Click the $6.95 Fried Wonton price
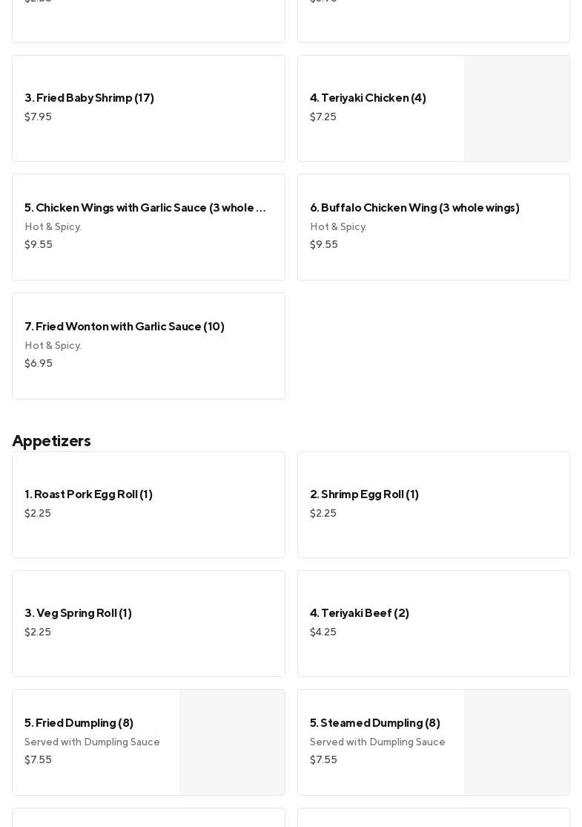 click(39, 364)
